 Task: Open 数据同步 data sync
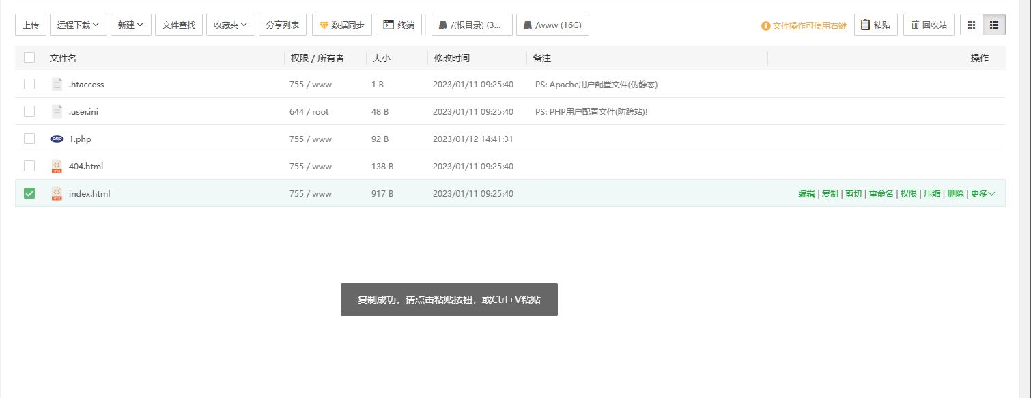point(342,25)
